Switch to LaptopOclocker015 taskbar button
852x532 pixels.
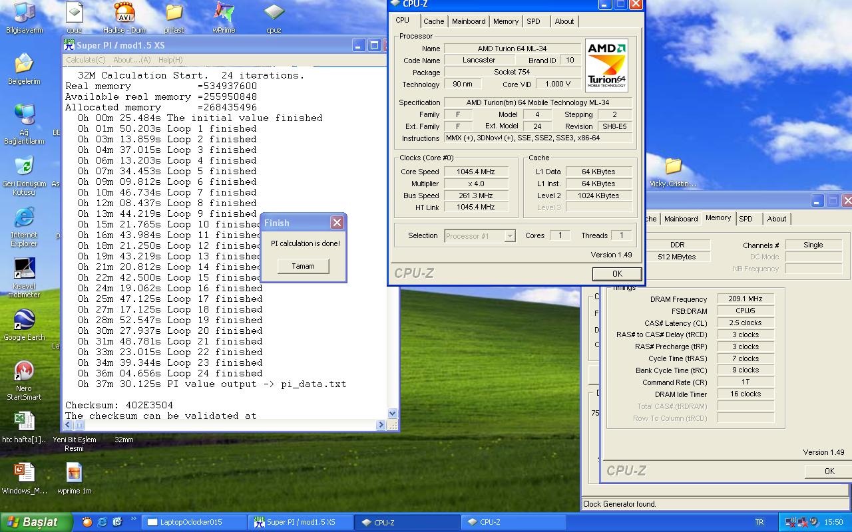click(195, 522)
